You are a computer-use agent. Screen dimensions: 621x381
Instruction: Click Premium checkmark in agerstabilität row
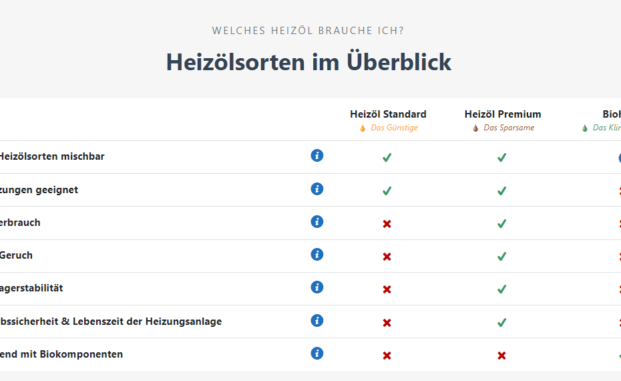501,290
